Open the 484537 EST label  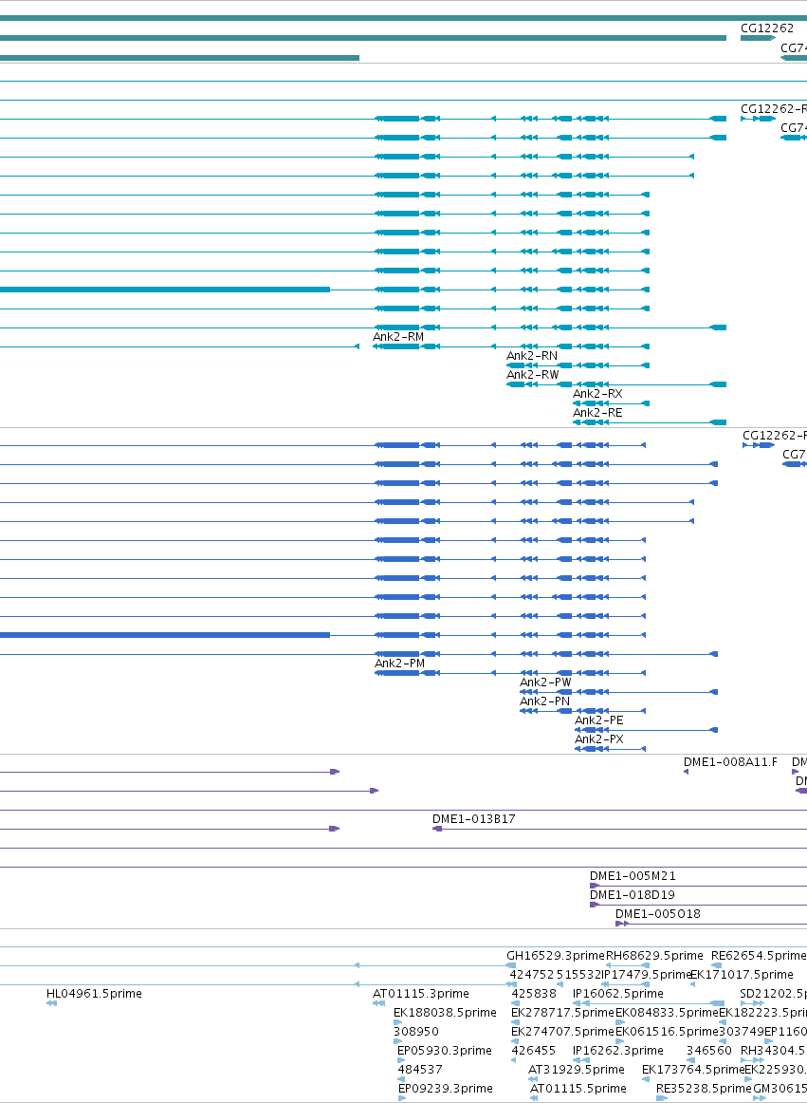click(420, 1070)
